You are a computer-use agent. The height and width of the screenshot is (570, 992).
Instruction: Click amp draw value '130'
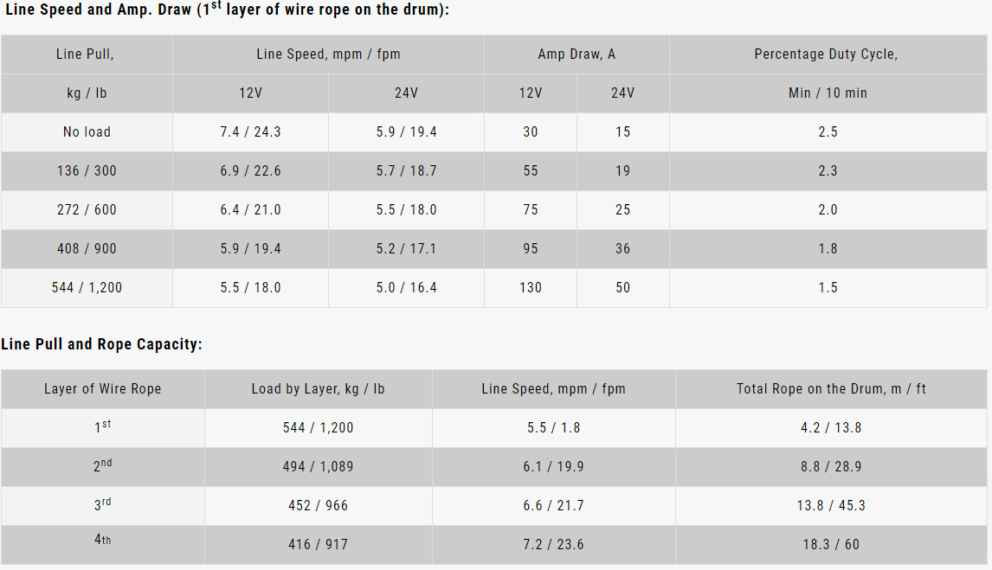point(530,287)
